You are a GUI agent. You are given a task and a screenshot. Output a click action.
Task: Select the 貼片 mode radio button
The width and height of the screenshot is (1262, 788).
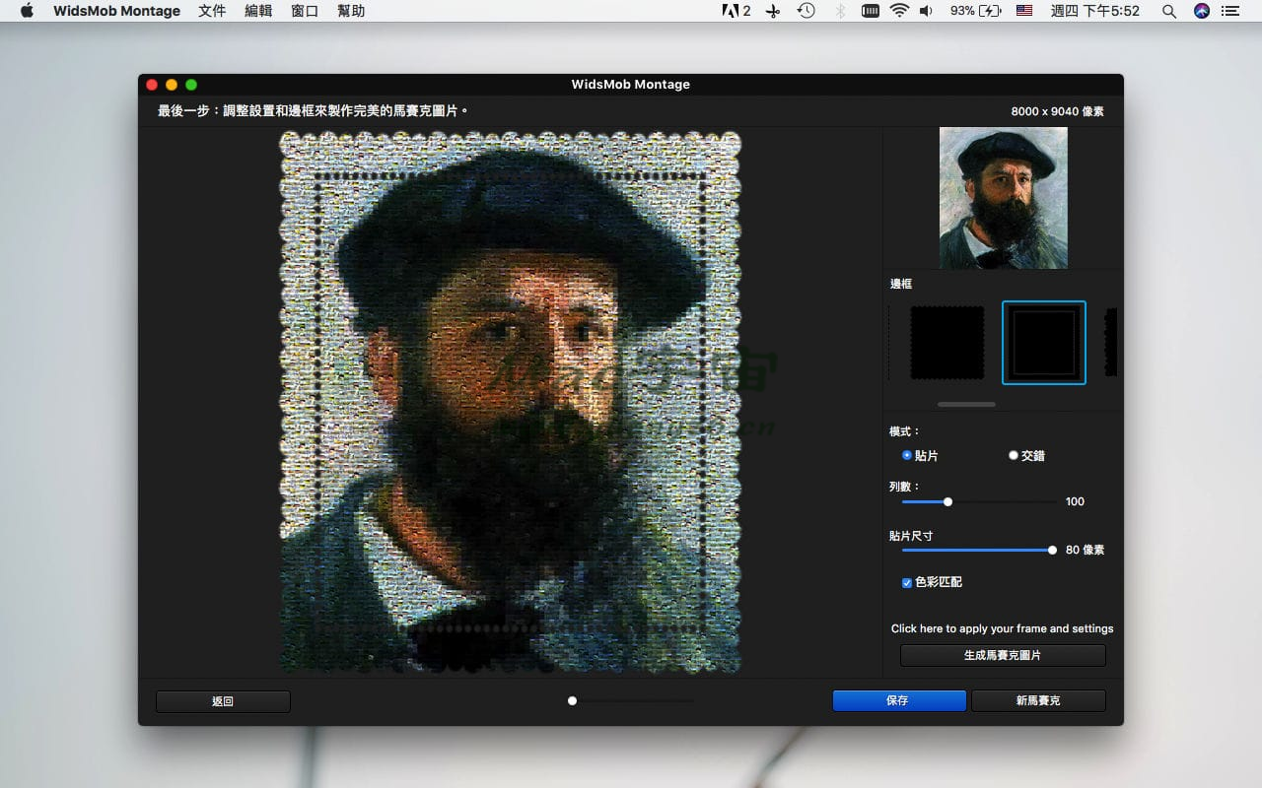point(907,455)
